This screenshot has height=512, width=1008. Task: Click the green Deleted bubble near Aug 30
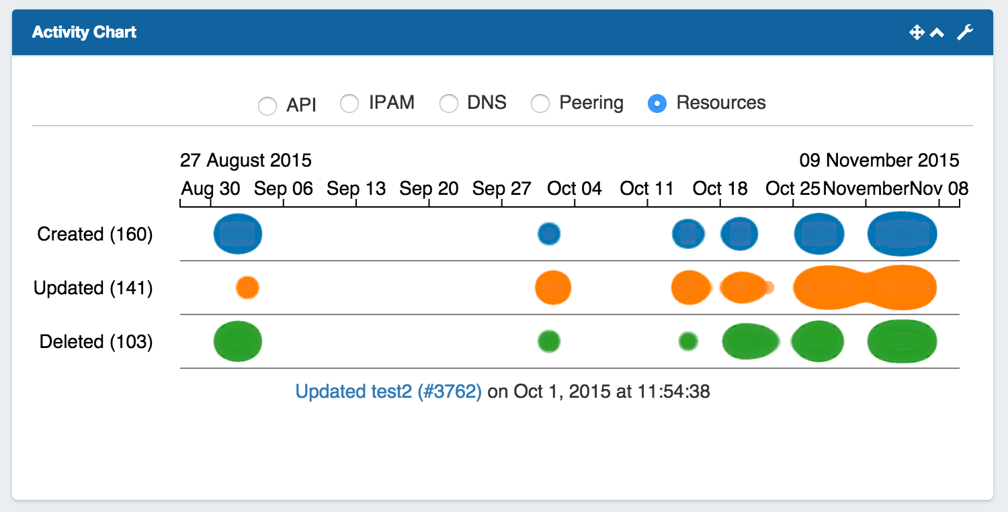[x=238, y=341]
